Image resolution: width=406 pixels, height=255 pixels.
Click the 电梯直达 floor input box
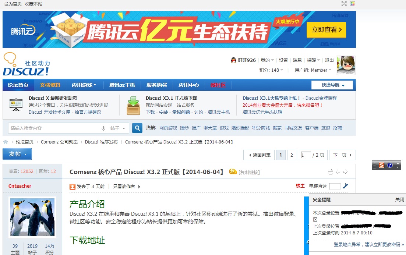click(335, 186)
